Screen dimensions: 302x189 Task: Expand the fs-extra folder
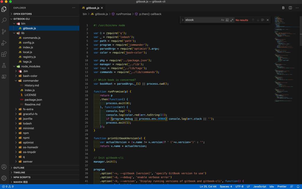coord(28,109)
